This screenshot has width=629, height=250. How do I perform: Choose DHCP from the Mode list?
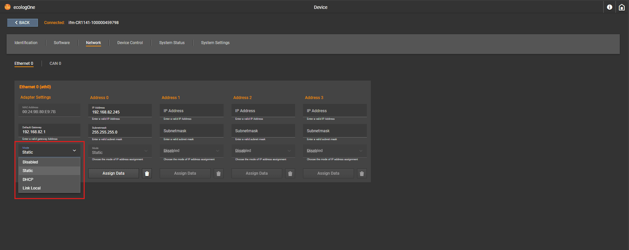click(x=28, y=179)
